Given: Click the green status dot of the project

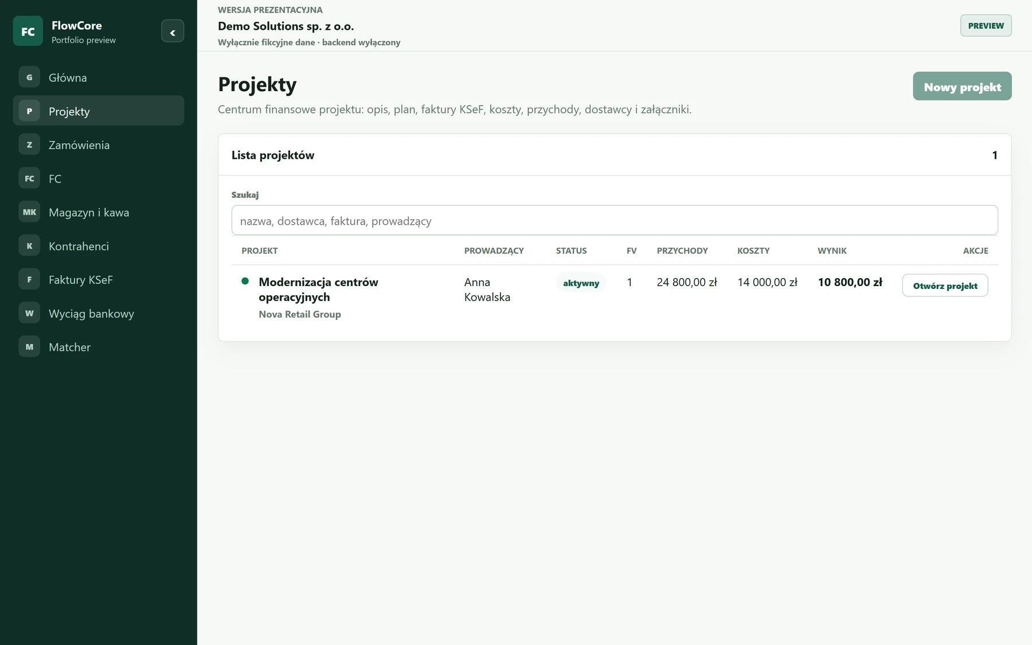Looking at the screenshot, I should pyautogui.click(x=245, y=281).
